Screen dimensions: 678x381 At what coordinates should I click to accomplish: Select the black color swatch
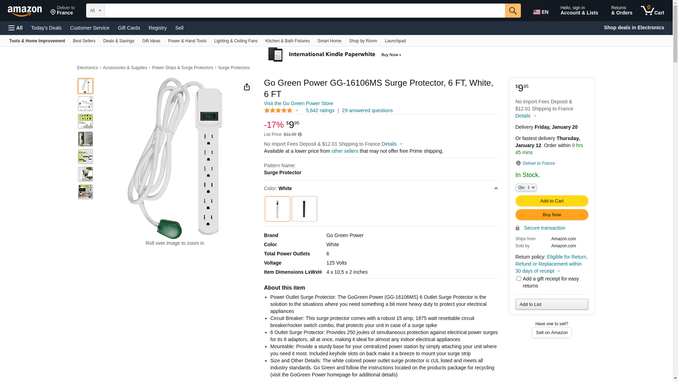coord(304,209)
